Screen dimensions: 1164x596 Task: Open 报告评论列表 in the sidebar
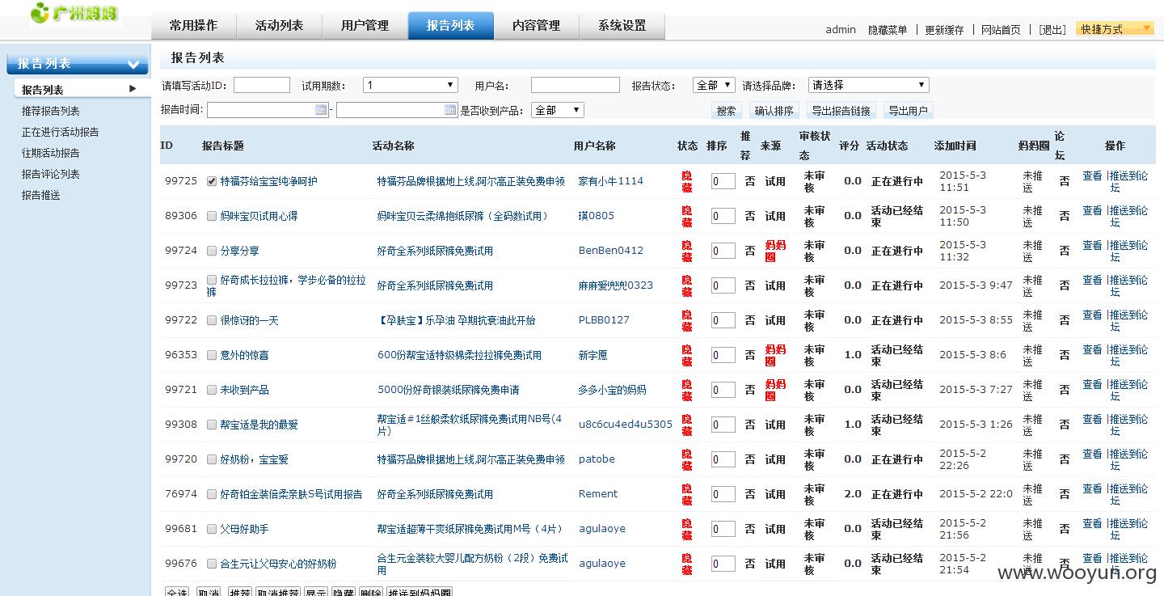[51, 175]
